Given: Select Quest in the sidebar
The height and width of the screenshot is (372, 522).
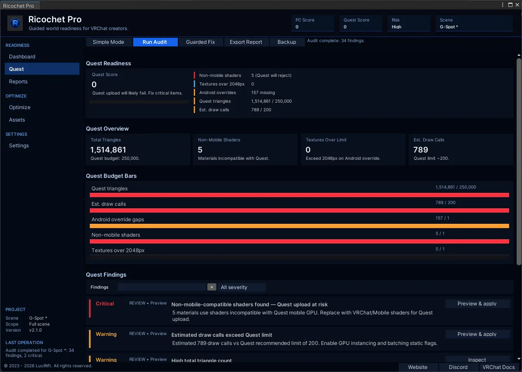Looking at the screenshot, I should click(42, 69).
